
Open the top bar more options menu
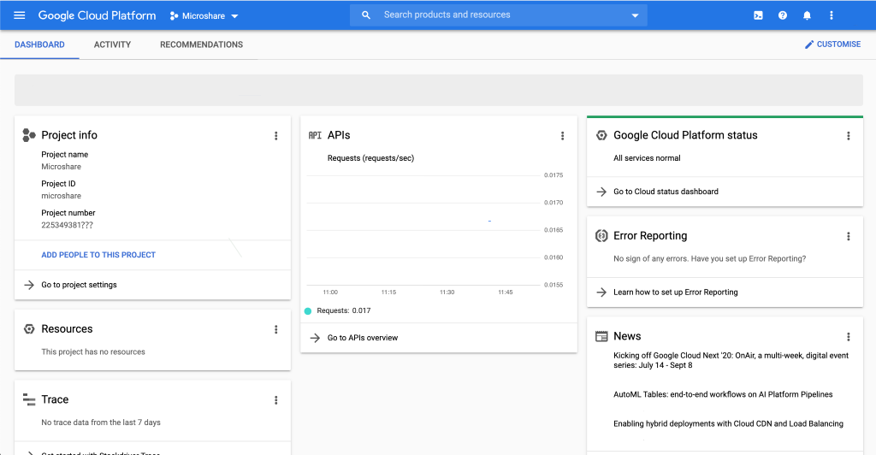(x=832, y=15)
